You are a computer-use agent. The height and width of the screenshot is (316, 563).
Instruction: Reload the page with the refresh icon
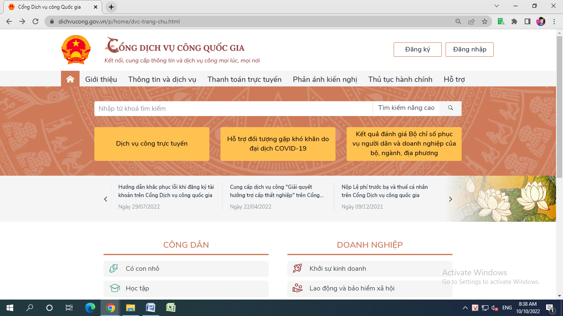pos(35,21)
